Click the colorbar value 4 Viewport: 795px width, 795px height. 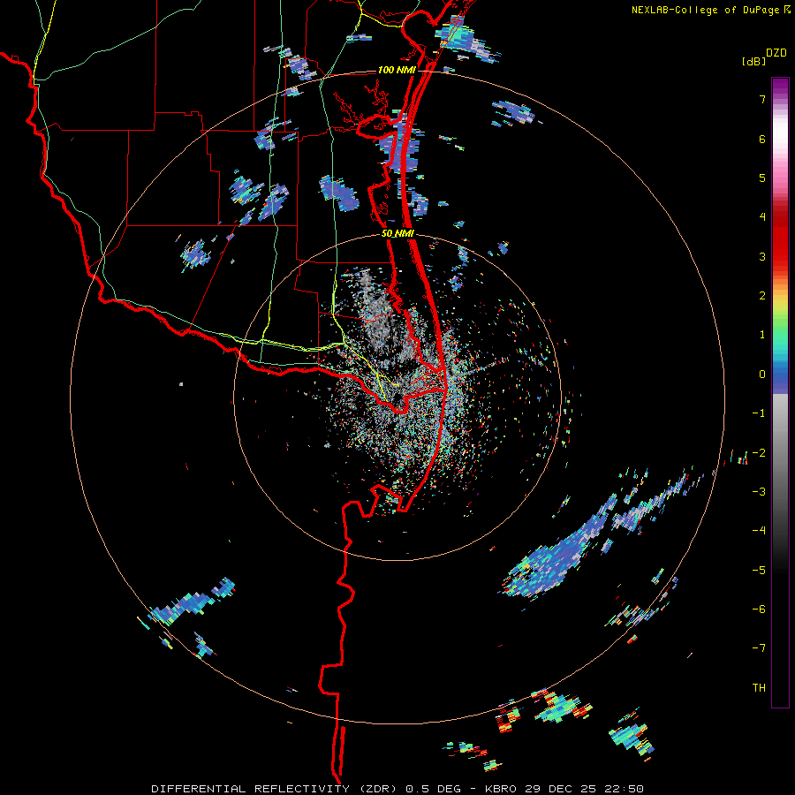click(x=762, y=217)
